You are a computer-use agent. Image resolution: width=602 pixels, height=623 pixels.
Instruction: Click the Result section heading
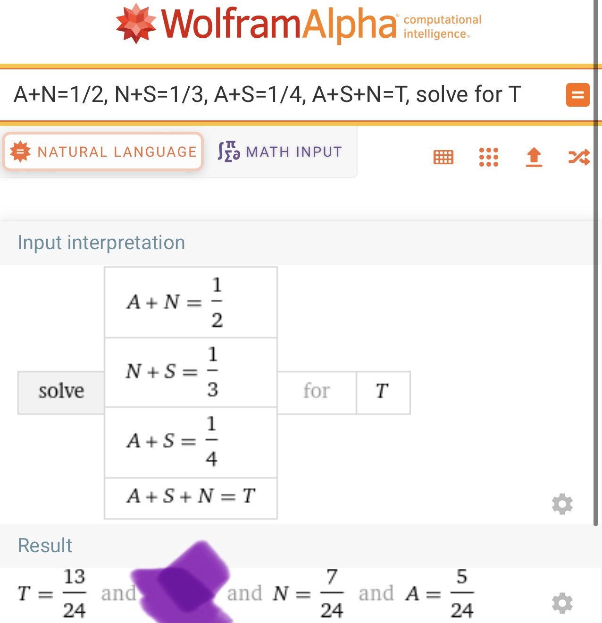[x=45, y=546]
